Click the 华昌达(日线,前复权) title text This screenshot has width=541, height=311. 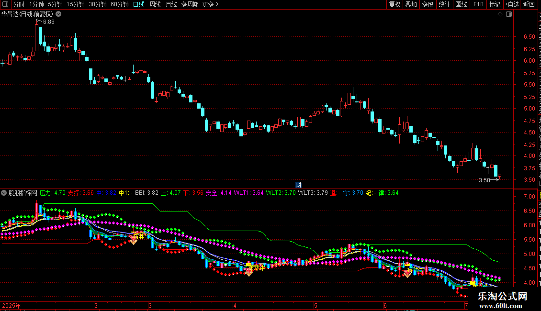[x=27, y=14]
